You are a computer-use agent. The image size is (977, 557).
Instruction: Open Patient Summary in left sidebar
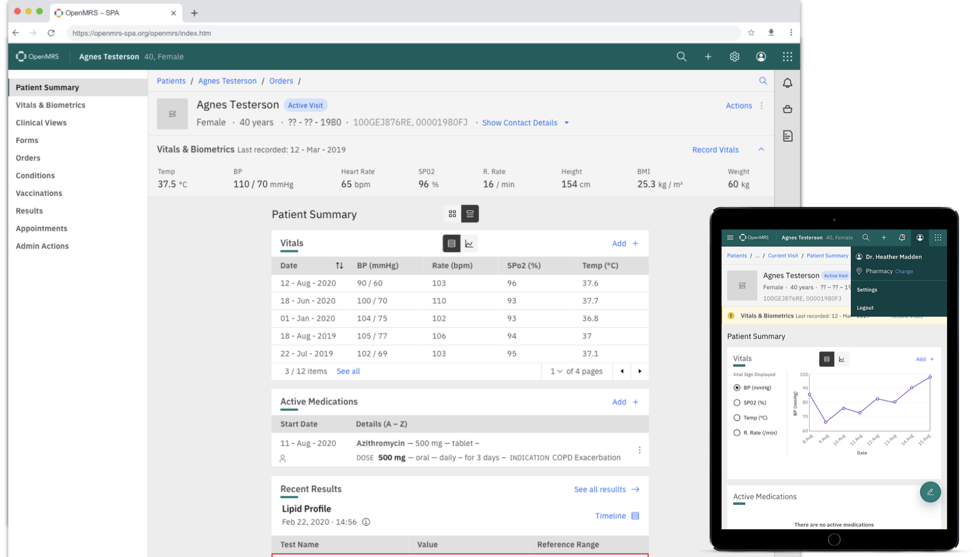pyautogui.click(x=78, y=87)
